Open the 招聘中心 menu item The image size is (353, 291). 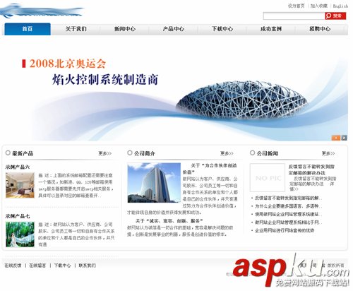(x=320, y=29)
